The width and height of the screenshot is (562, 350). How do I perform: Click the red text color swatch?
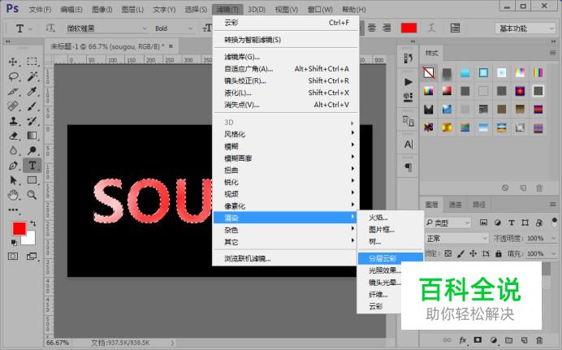(409, 28)
